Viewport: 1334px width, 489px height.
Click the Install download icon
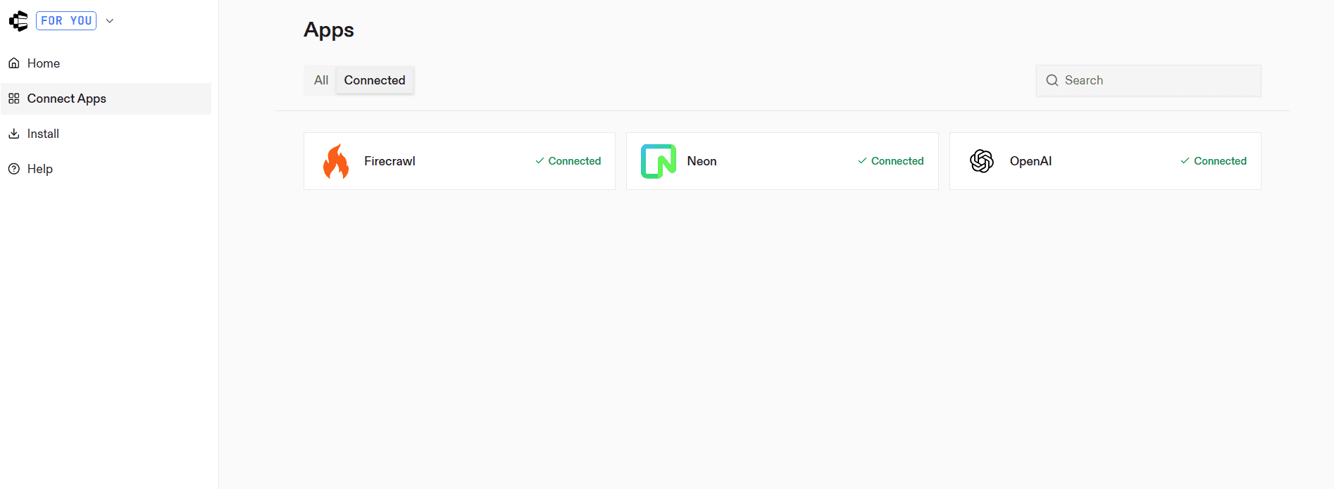[x=14, y=134]
